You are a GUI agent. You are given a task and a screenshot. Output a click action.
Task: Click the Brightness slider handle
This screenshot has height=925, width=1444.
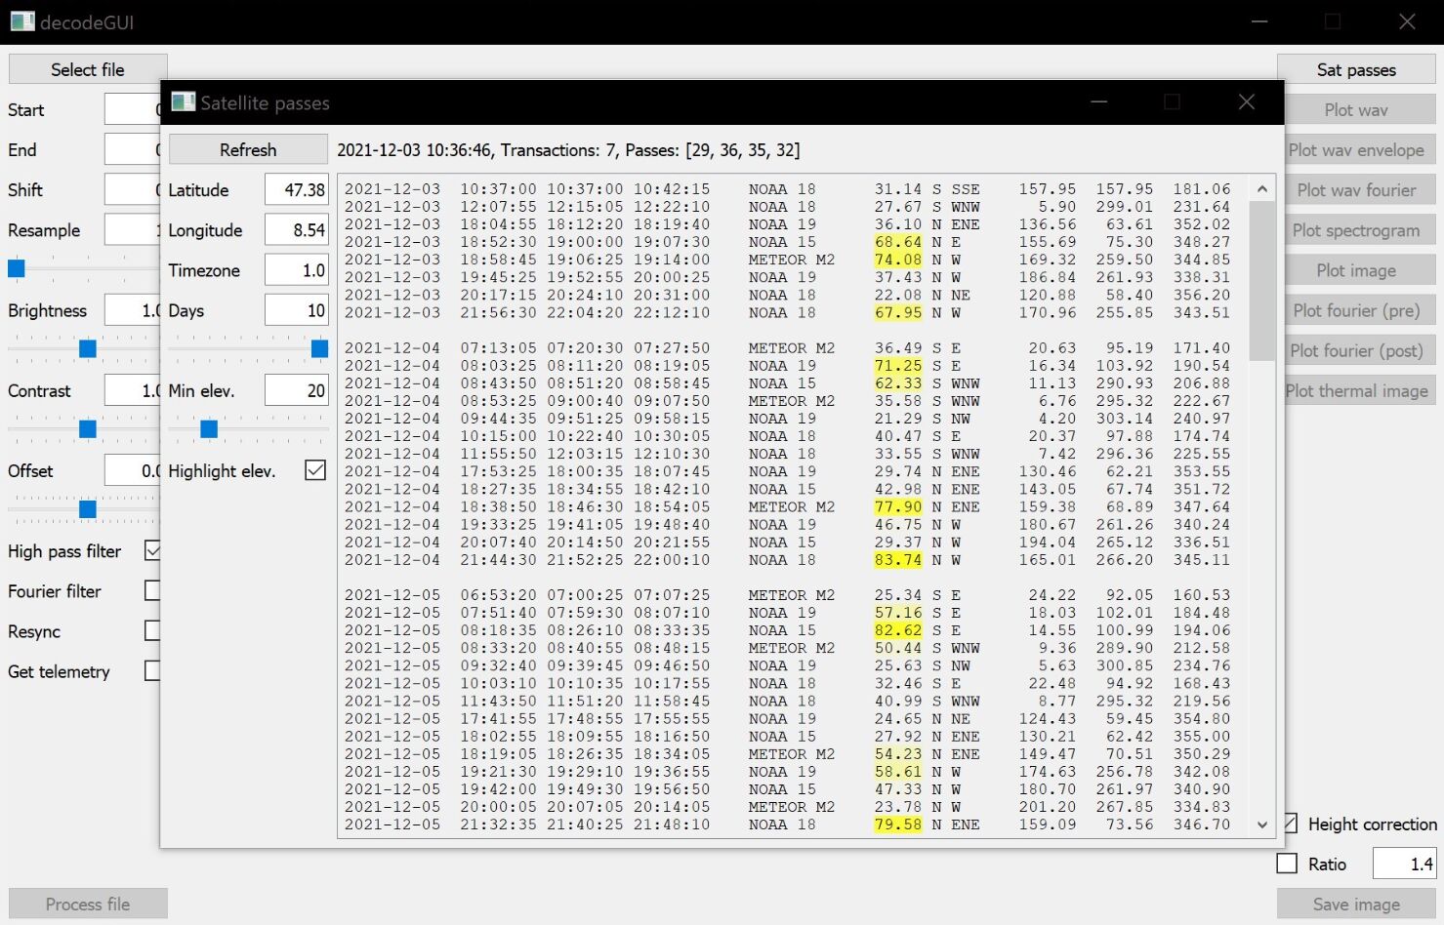(x=88, y=348)
